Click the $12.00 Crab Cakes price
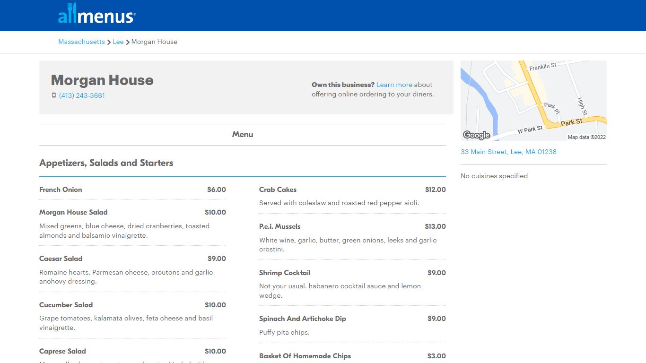Viewport: 646px width, 363px height. pyautogui.click(x=436, y=190)
